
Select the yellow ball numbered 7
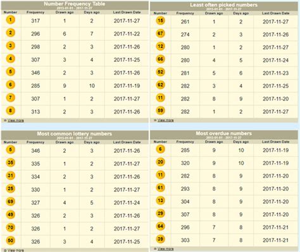pos(10,98)
